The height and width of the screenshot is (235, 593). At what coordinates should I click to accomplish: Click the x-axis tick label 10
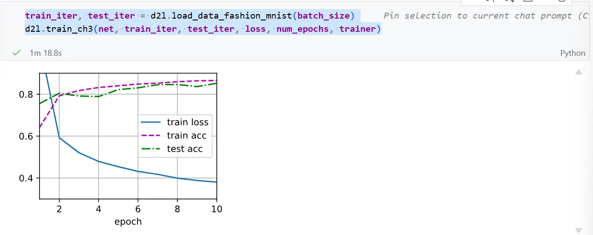(x=217, y=209)
